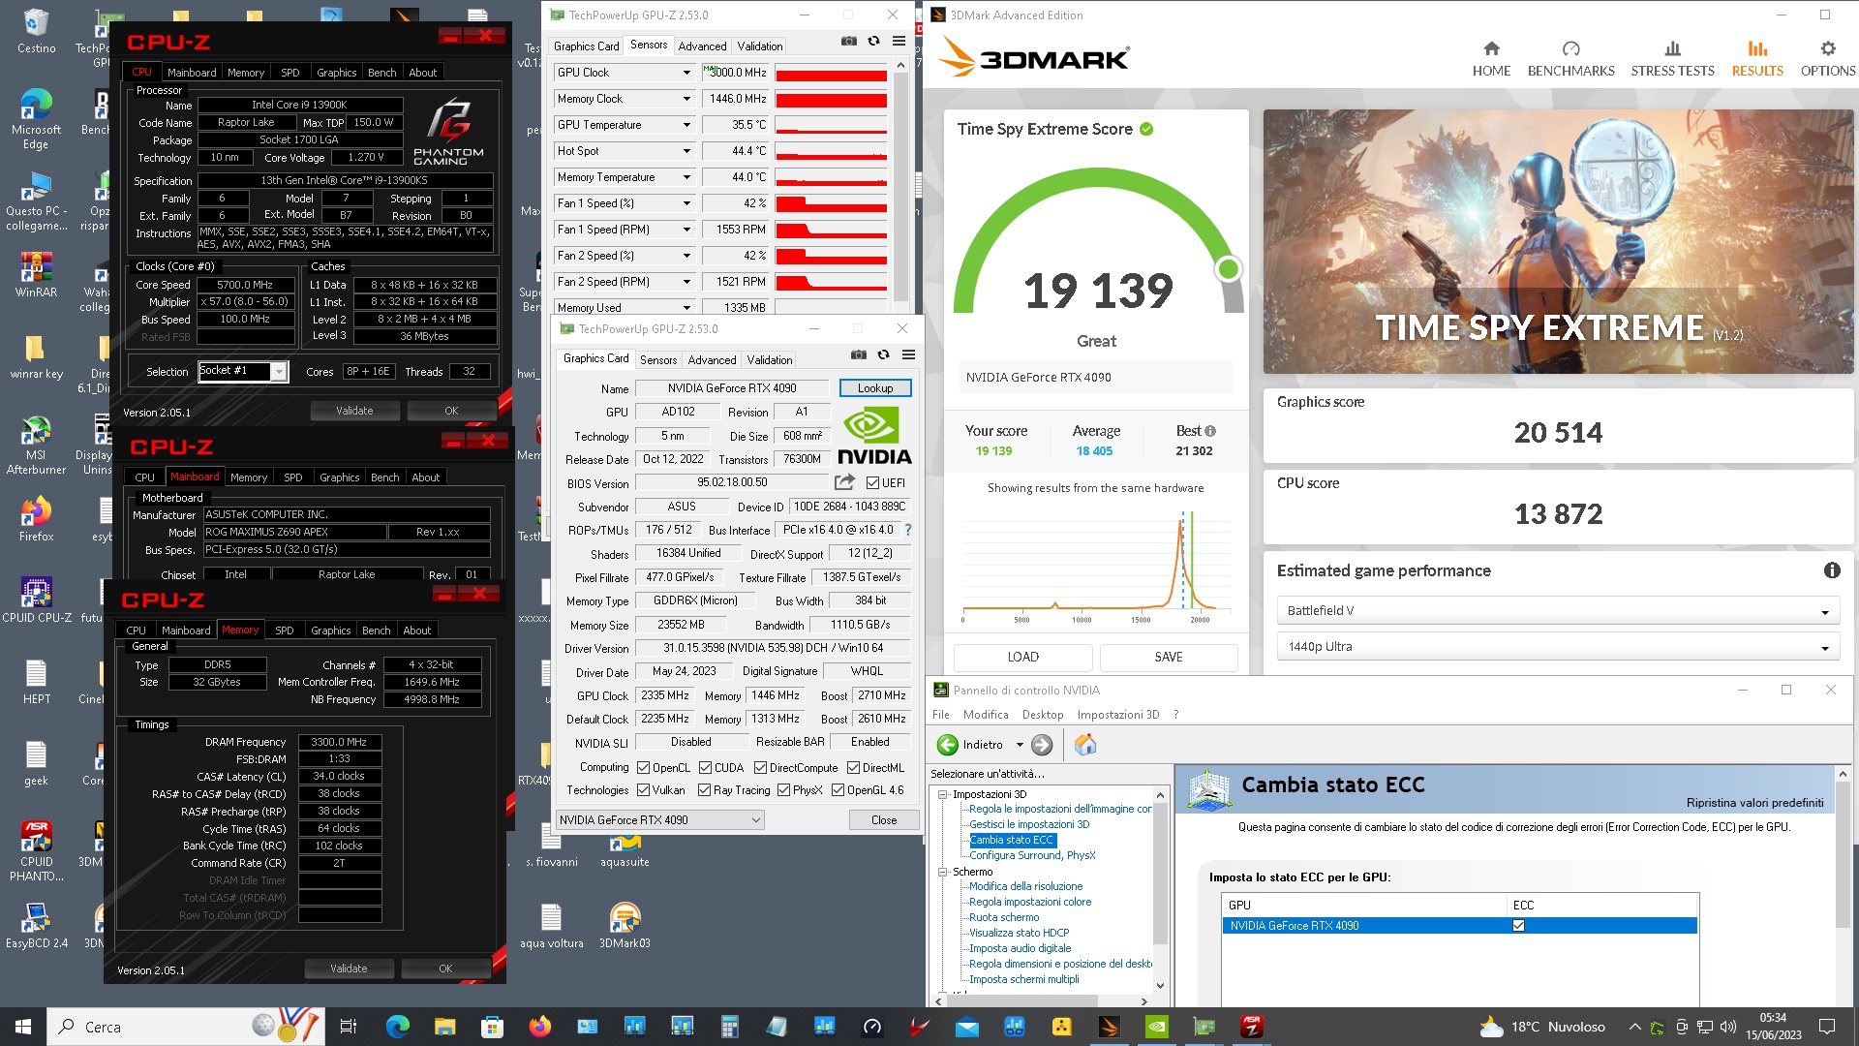Open the Hot Spot sensor dropdown
Screen dimensions: 1859x1046
point(686,151)
